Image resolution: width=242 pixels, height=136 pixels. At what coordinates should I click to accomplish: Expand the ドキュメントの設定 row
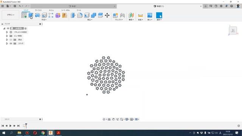tap(7, 32)
